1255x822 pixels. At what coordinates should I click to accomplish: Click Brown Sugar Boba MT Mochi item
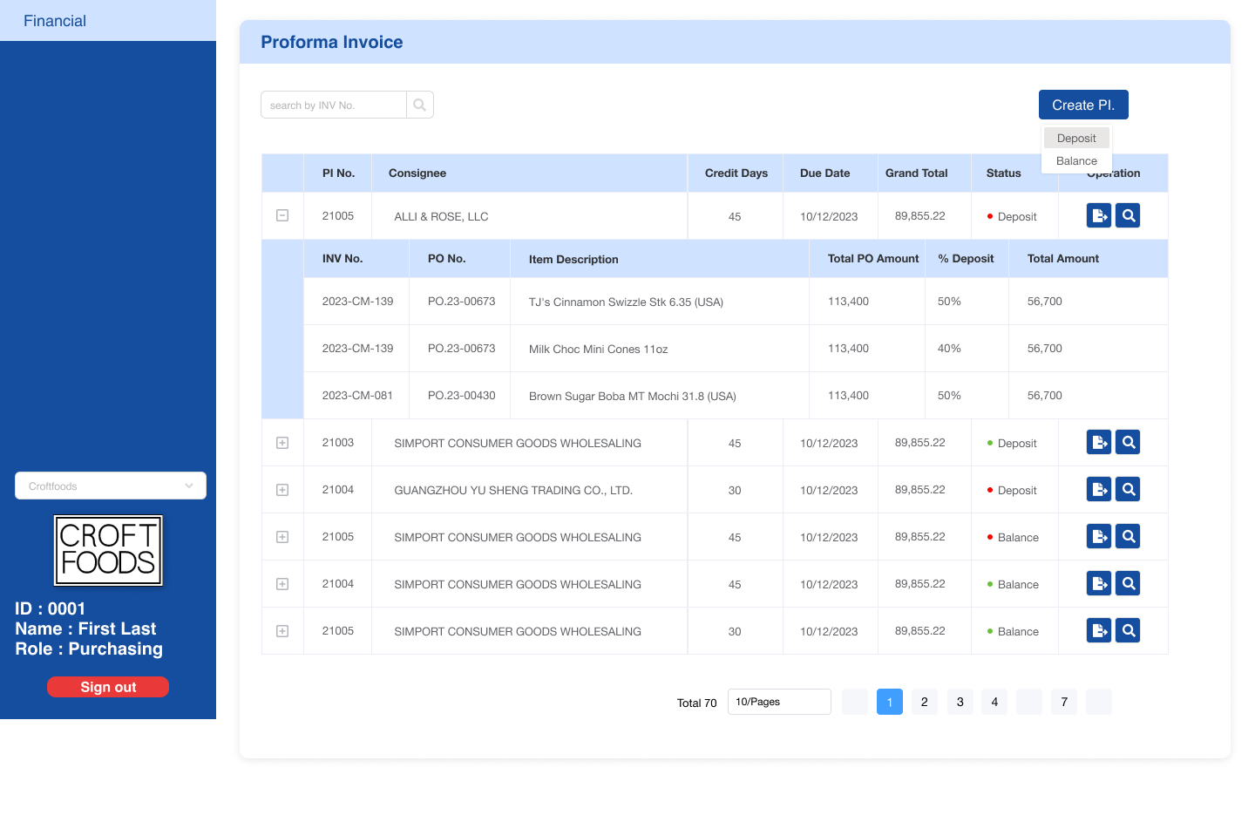(x=632, y=397)
